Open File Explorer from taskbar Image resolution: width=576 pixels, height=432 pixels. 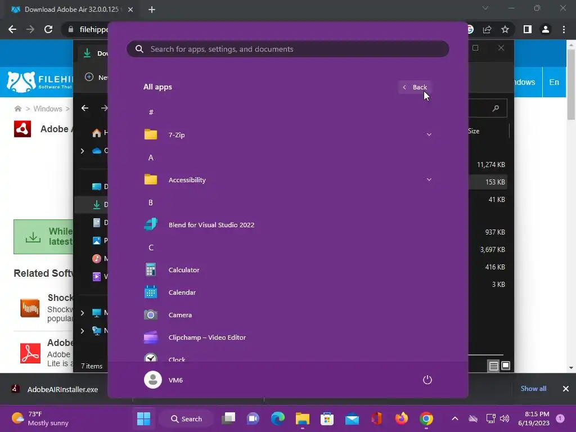pyautogui.click(x=303, y=418)
